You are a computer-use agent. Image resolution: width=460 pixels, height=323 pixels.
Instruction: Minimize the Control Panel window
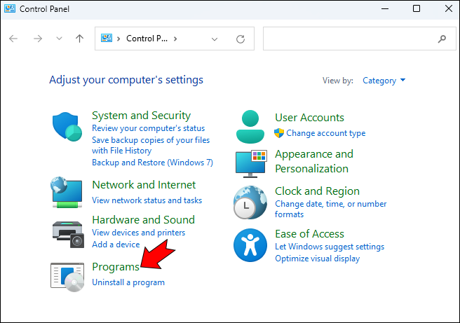coord(385,9)
